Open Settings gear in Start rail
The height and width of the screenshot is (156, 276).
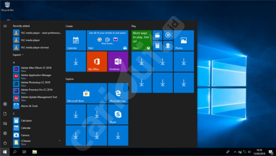click(x=5, y=133)
